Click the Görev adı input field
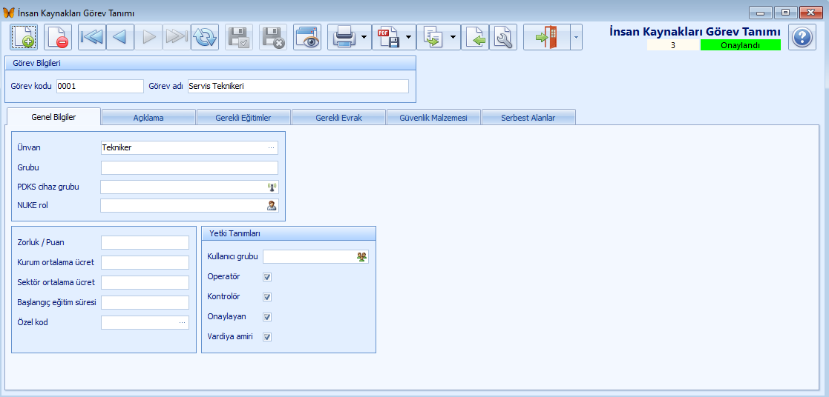 click(x=298, y=86)
